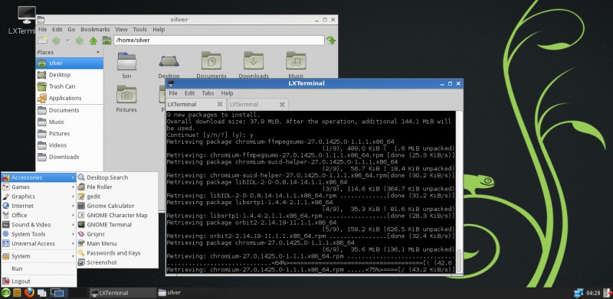
Task: Select the Pictures folder icon in file view
Action: tap(126, 95)
